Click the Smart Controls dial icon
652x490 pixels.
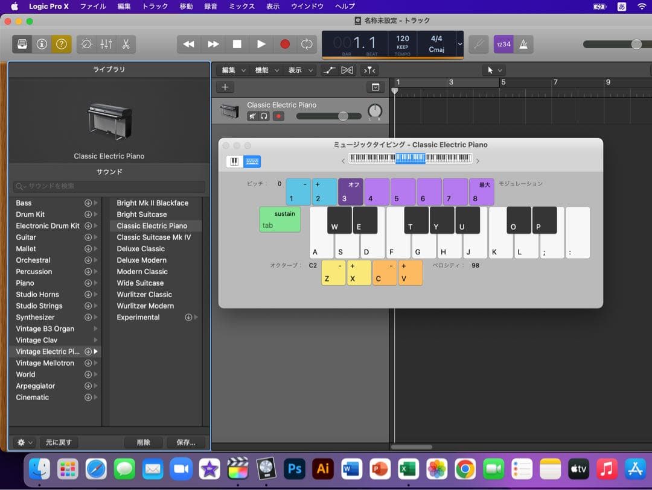pyautogui.click(x=86, y=44)
